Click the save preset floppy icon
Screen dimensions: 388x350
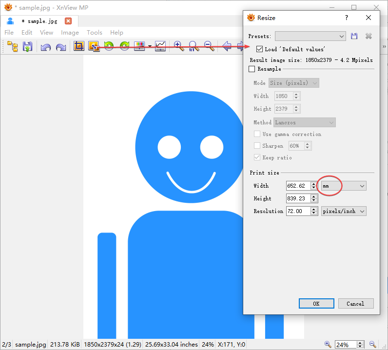pyautogui.click(x=354, y=36)
